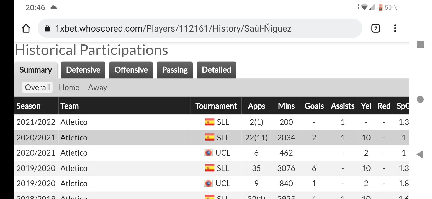Switch to the Offensive tab
This screenshot has width=432, height=199.
tap(131, 70)
